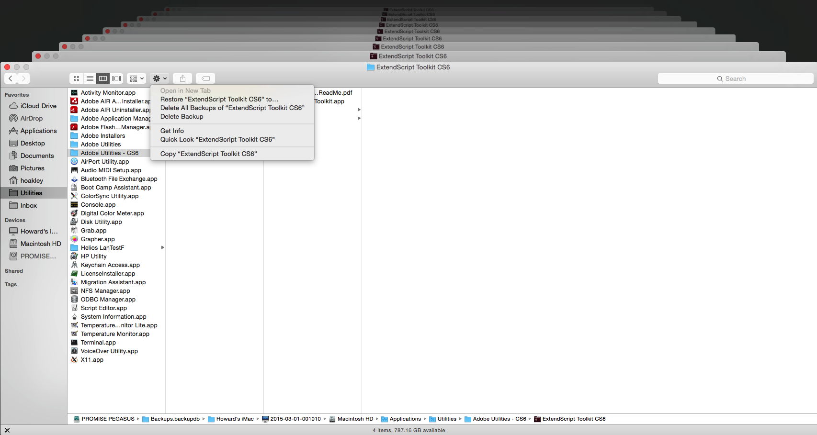
Task: Open AirDrop in the sidebar
Action: click(31, 118)
